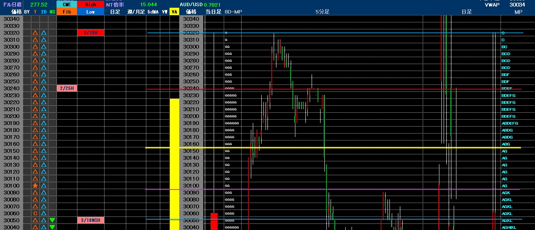Click the orange C marker at 30060
535x230 pixels.
pos(35,213)
